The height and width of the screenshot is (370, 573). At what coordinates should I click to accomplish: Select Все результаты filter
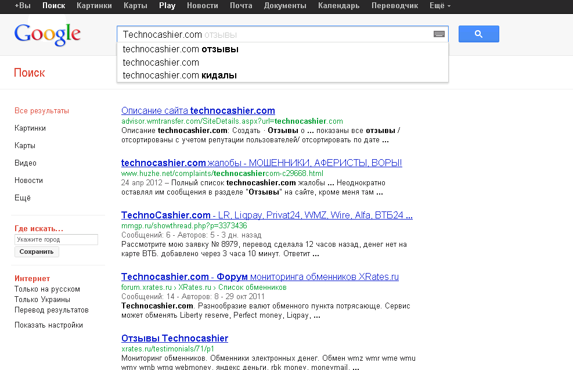42,111
